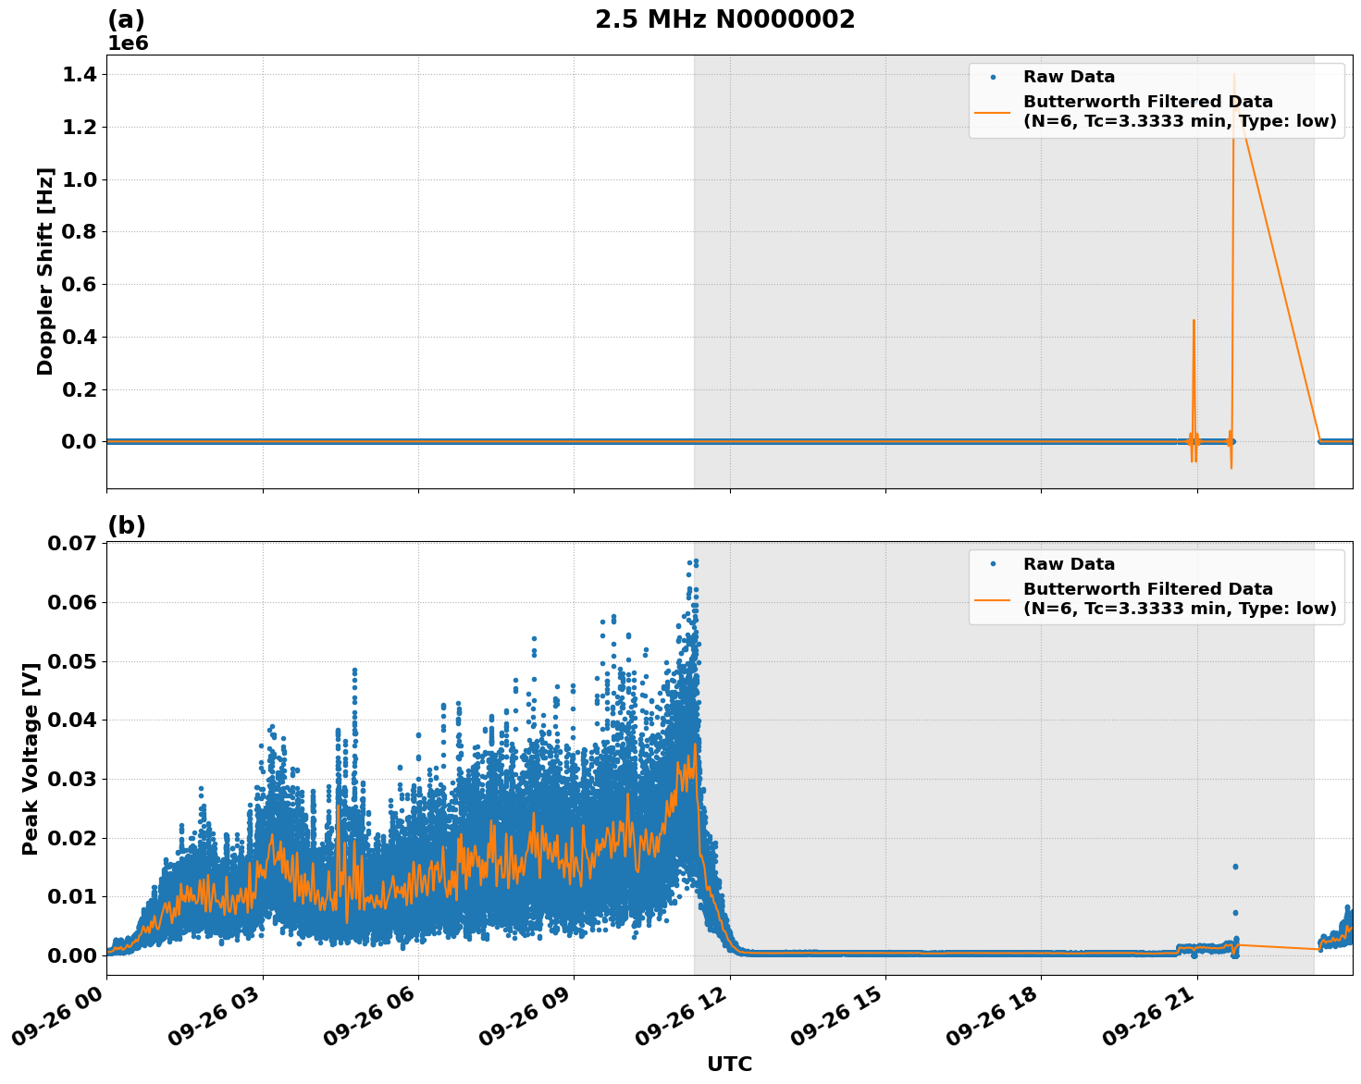Click the peak voltage cluster near 09-26 12

coord(690,592)
